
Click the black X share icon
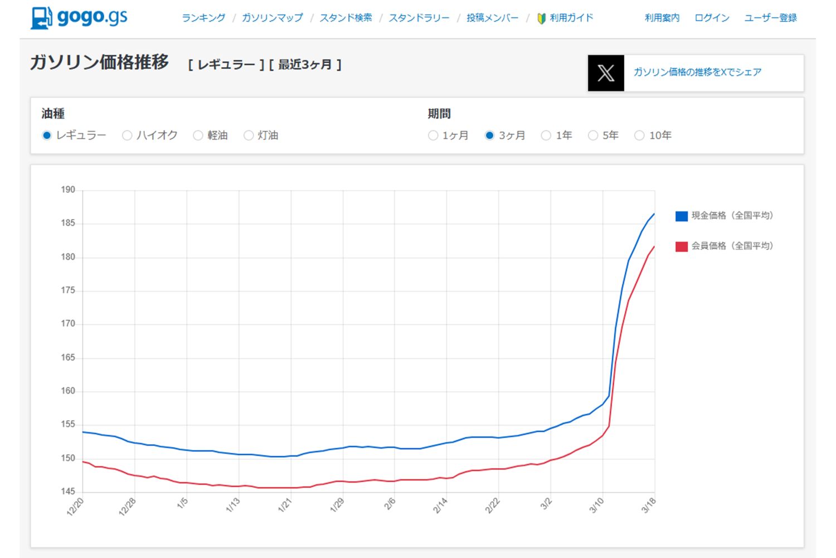pyautogui.click(x=605, y=72)
